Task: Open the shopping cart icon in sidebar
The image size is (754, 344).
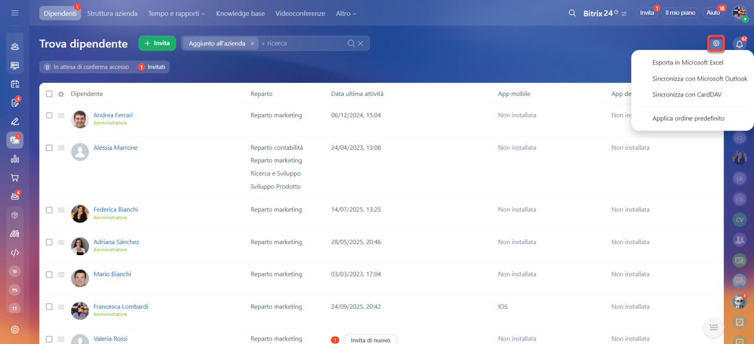Action: [15, 177]
